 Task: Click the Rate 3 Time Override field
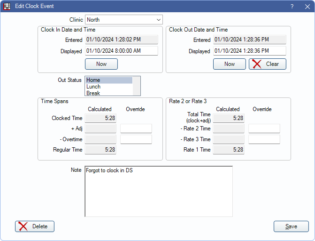(x=264, y=139)
